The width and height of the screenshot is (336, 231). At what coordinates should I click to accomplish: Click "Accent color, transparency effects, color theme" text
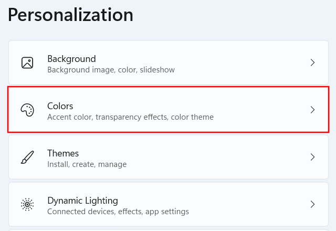click(x=130, y=117)
